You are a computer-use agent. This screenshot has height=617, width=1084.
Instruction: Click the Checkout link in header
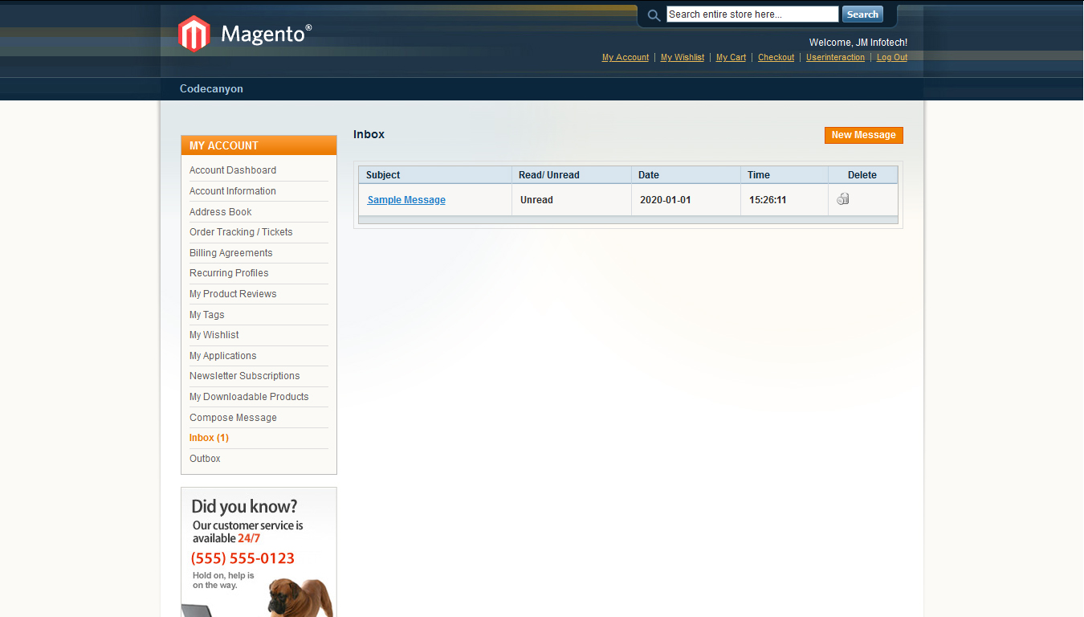[x=776, y=58]
